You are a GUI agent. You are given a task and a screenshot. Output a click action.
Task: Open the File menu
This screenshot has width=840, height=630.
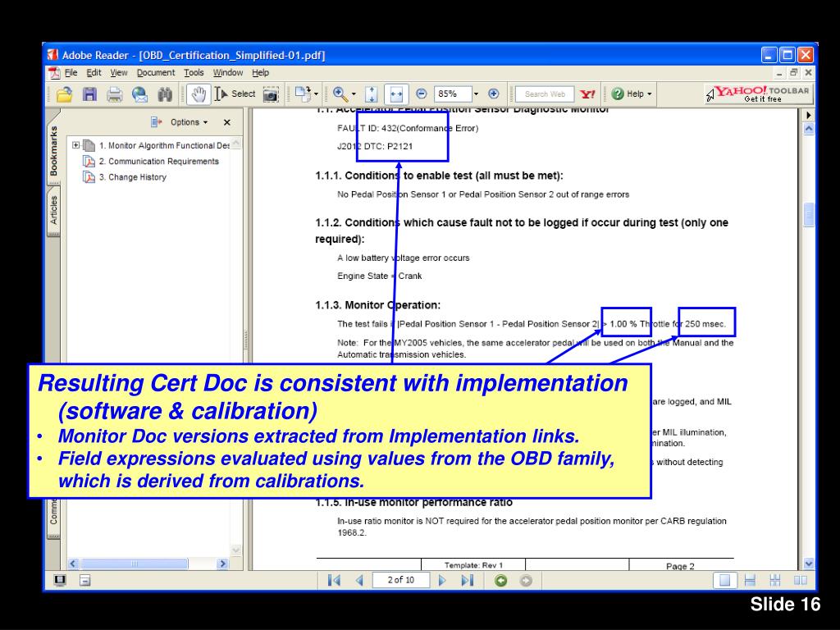pyautogui.click(x=71, y=73)
